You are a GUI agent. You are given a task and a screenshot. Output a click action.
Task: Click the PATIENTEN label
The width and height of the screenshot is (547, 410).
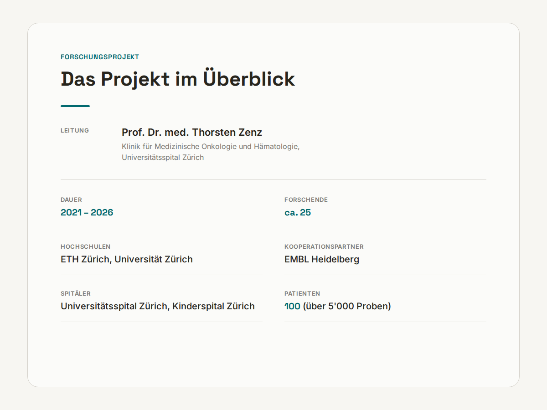[302, 294]
